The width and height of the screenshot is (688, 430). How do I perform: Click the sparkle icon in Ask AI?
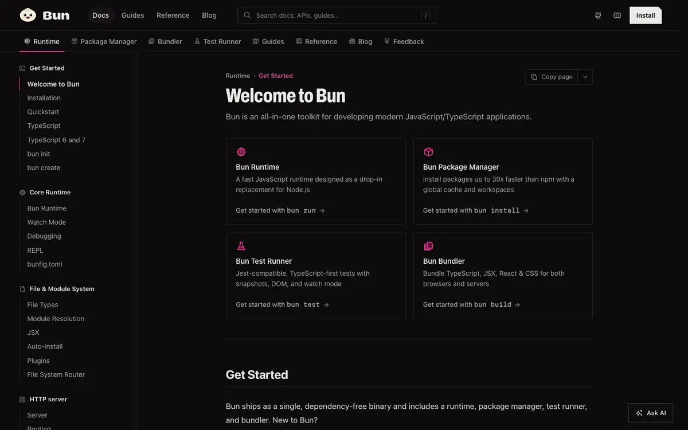639,413
